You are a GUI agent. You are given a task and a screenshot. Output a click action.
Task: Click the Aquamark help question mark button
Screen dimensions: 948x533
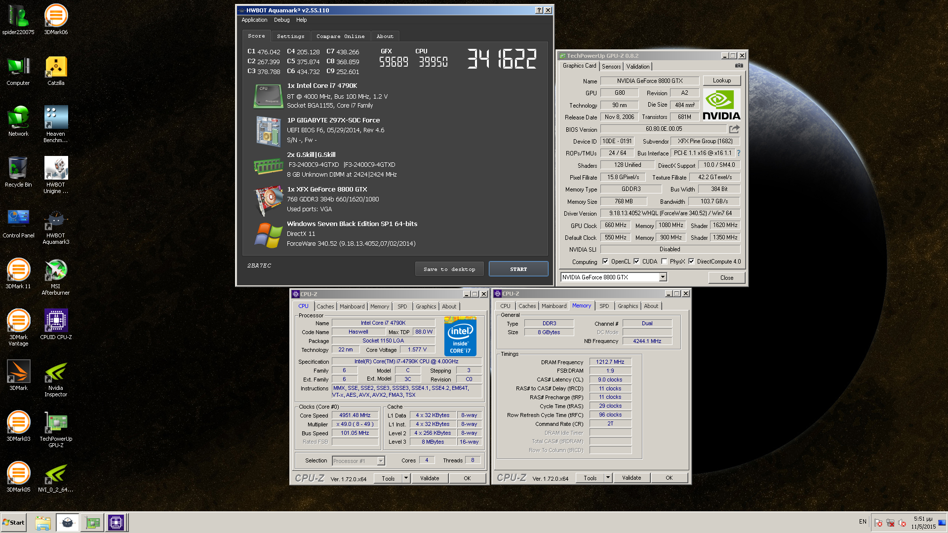[x=539, y=10]
